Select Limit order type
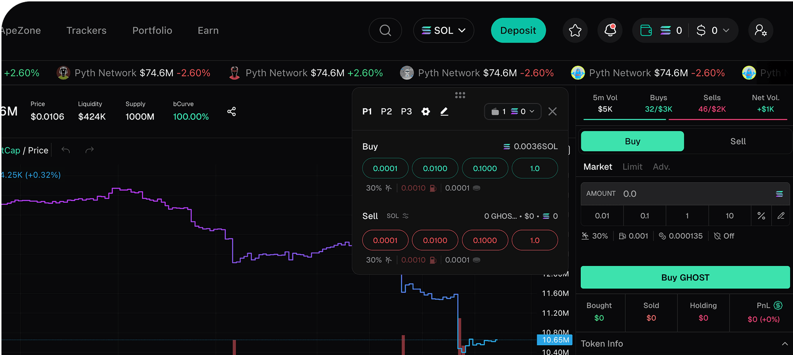Image resolution: width=793 pixels, height=355 pixels. 632,167
